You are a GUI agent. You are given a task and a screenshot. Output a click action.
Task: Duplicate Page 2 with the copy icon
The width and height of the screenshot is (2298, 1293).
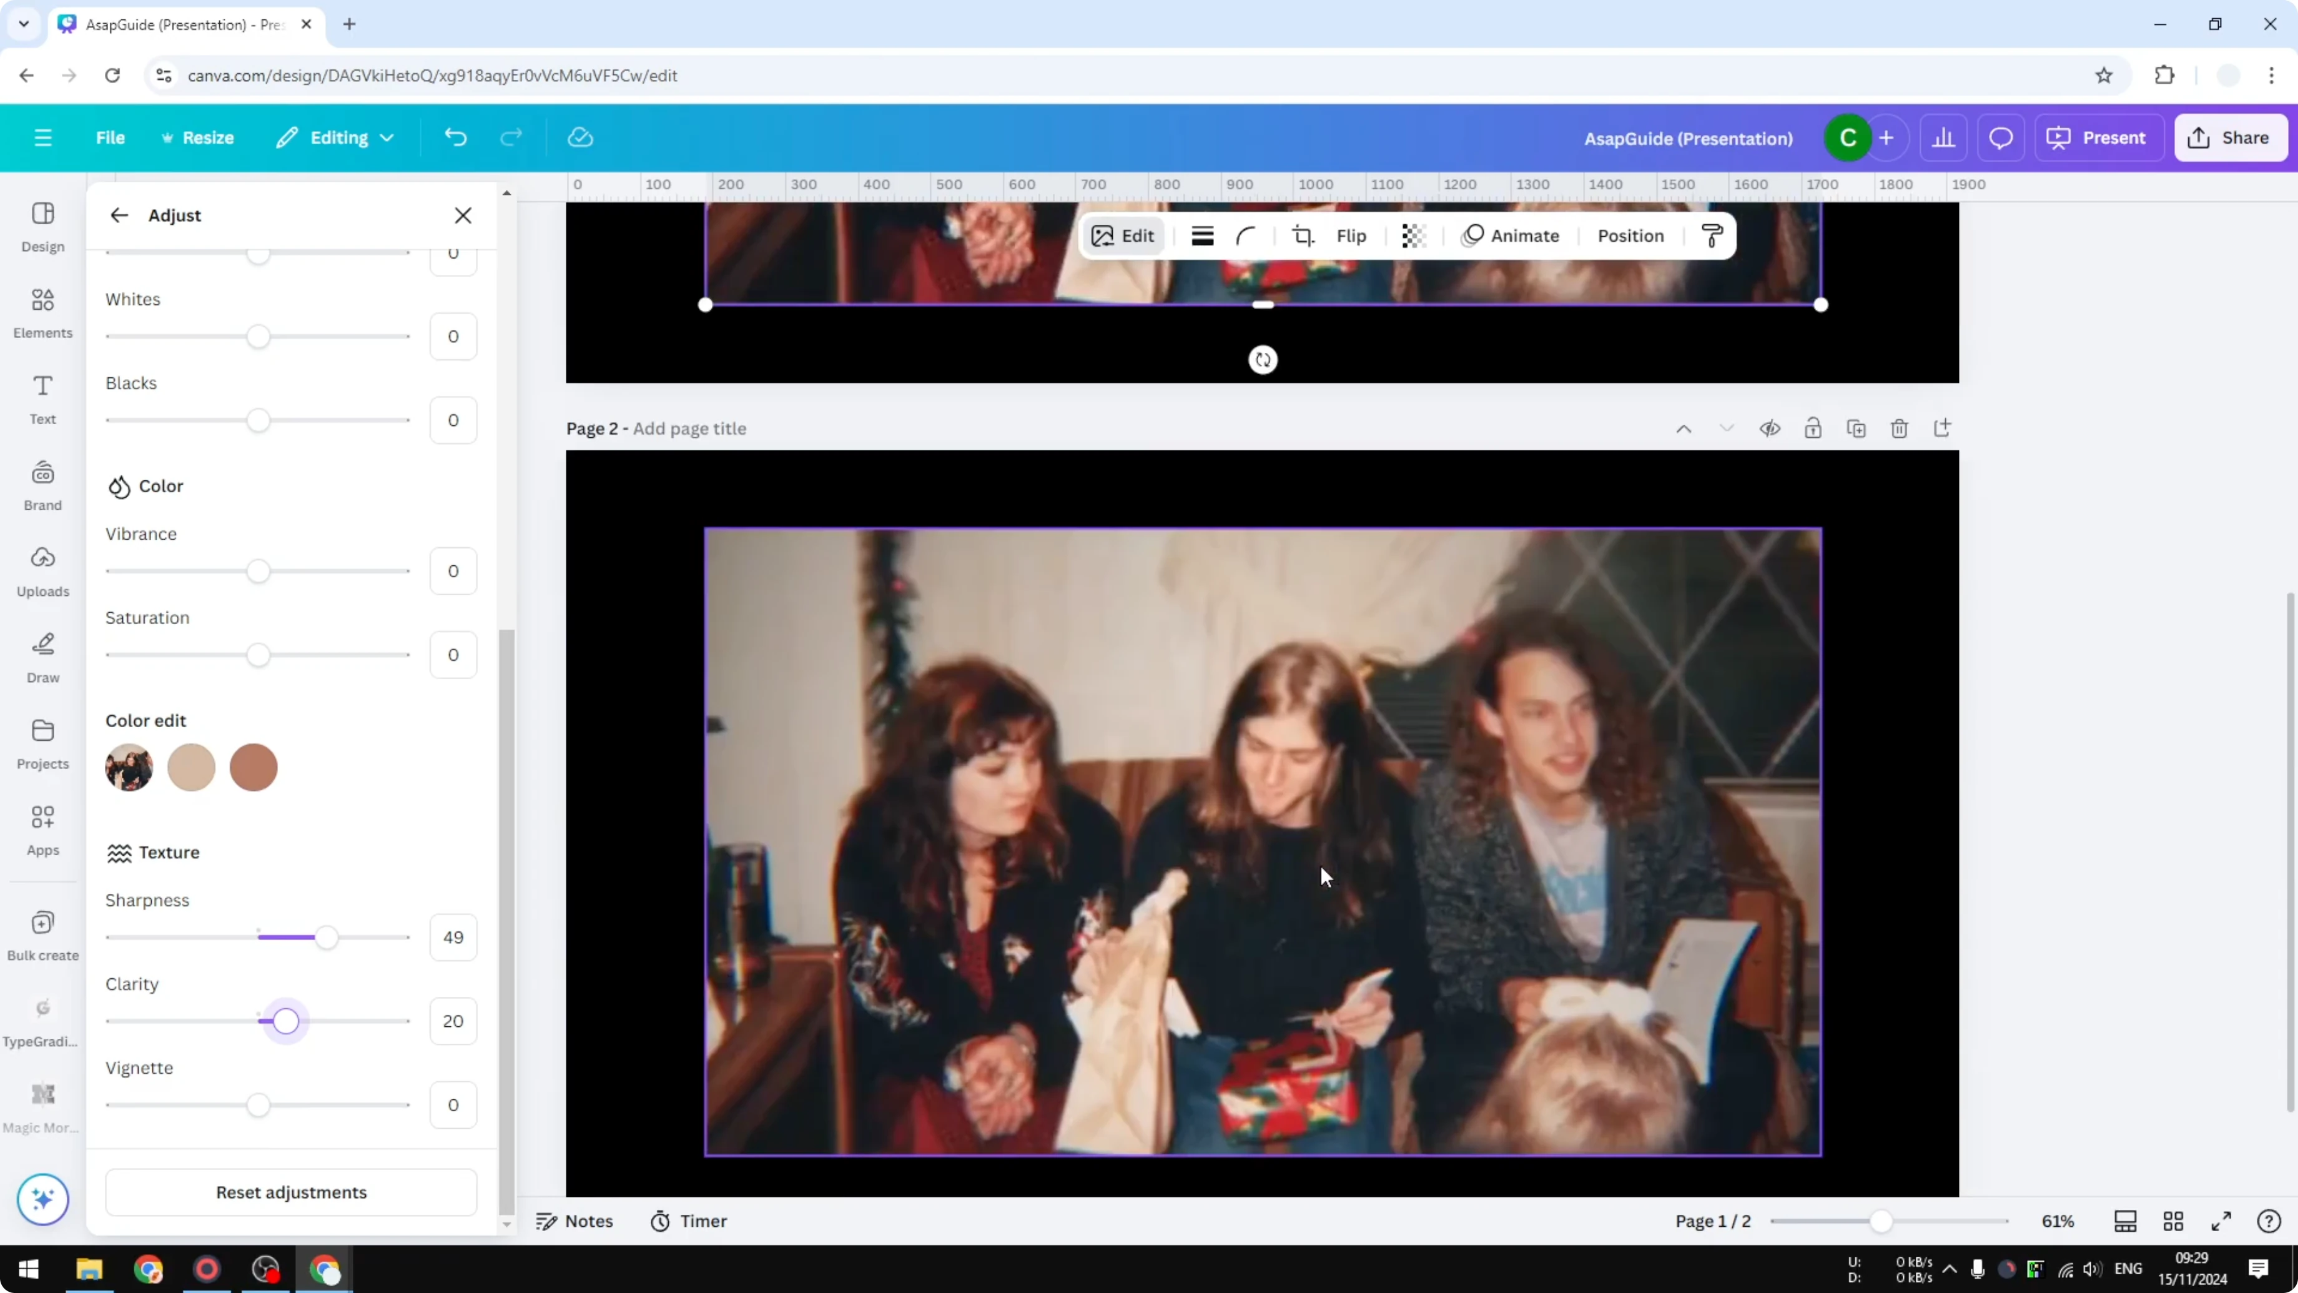(1857, 429)
